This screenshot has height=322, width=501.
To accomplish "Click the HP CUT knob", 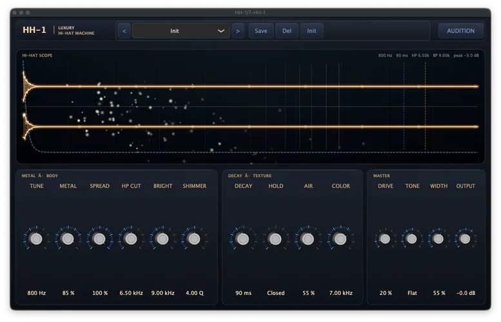I will [131, 239].
